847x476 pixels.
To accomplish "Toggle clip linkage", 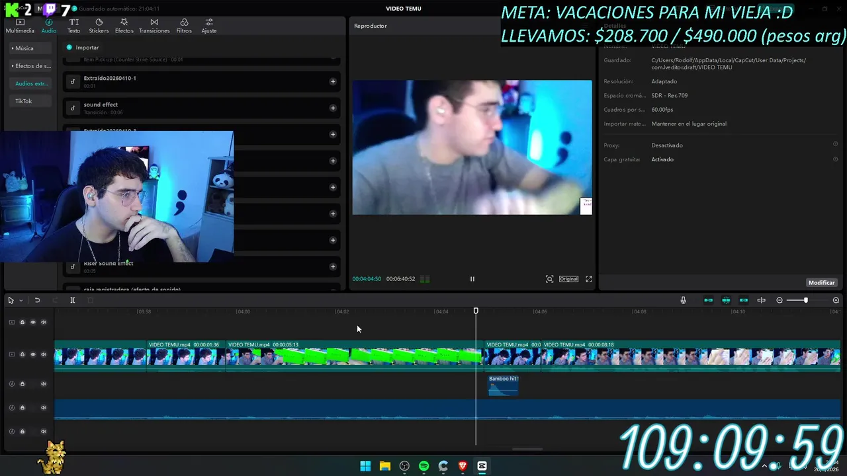I will pyautogui.click(x=744, y=300).
